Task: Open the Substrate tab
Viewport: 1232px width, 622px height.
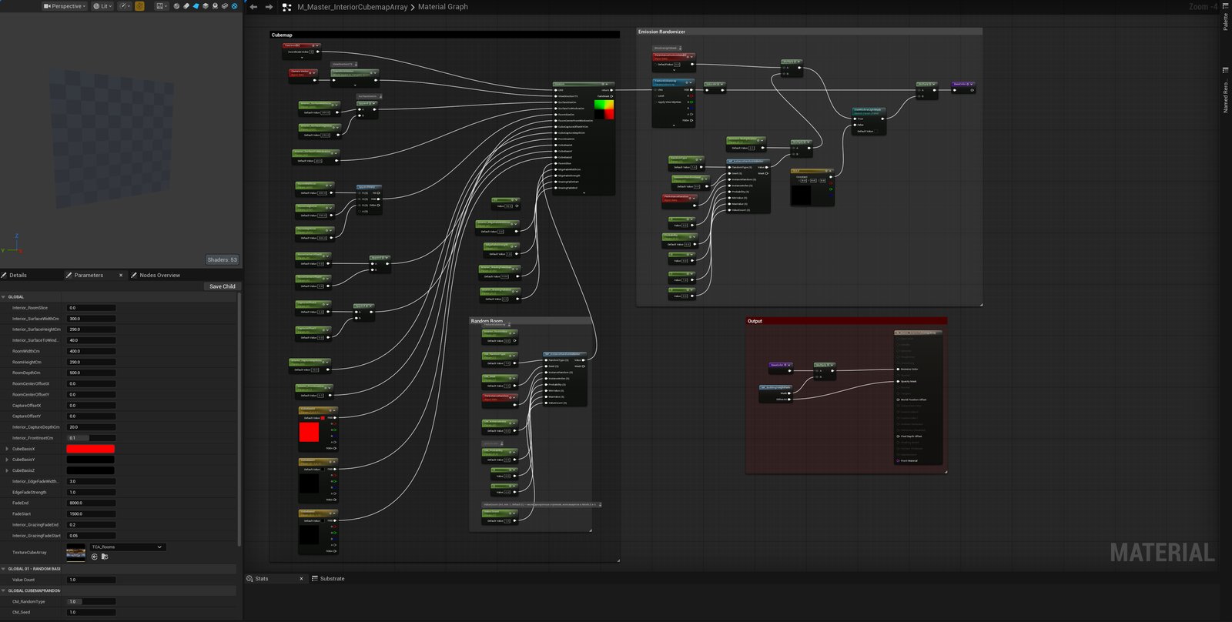Action: [x=328, y=579]
